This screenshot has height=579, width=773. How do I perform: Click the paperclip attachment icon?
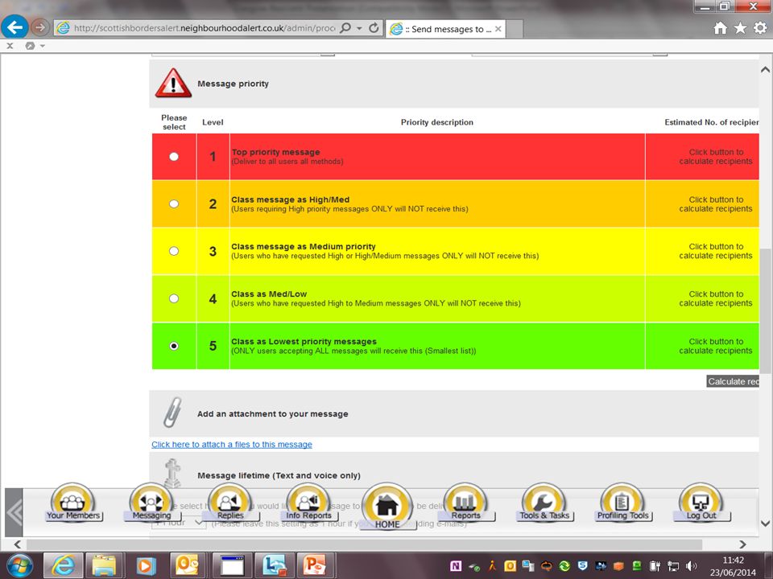point(172,412)
